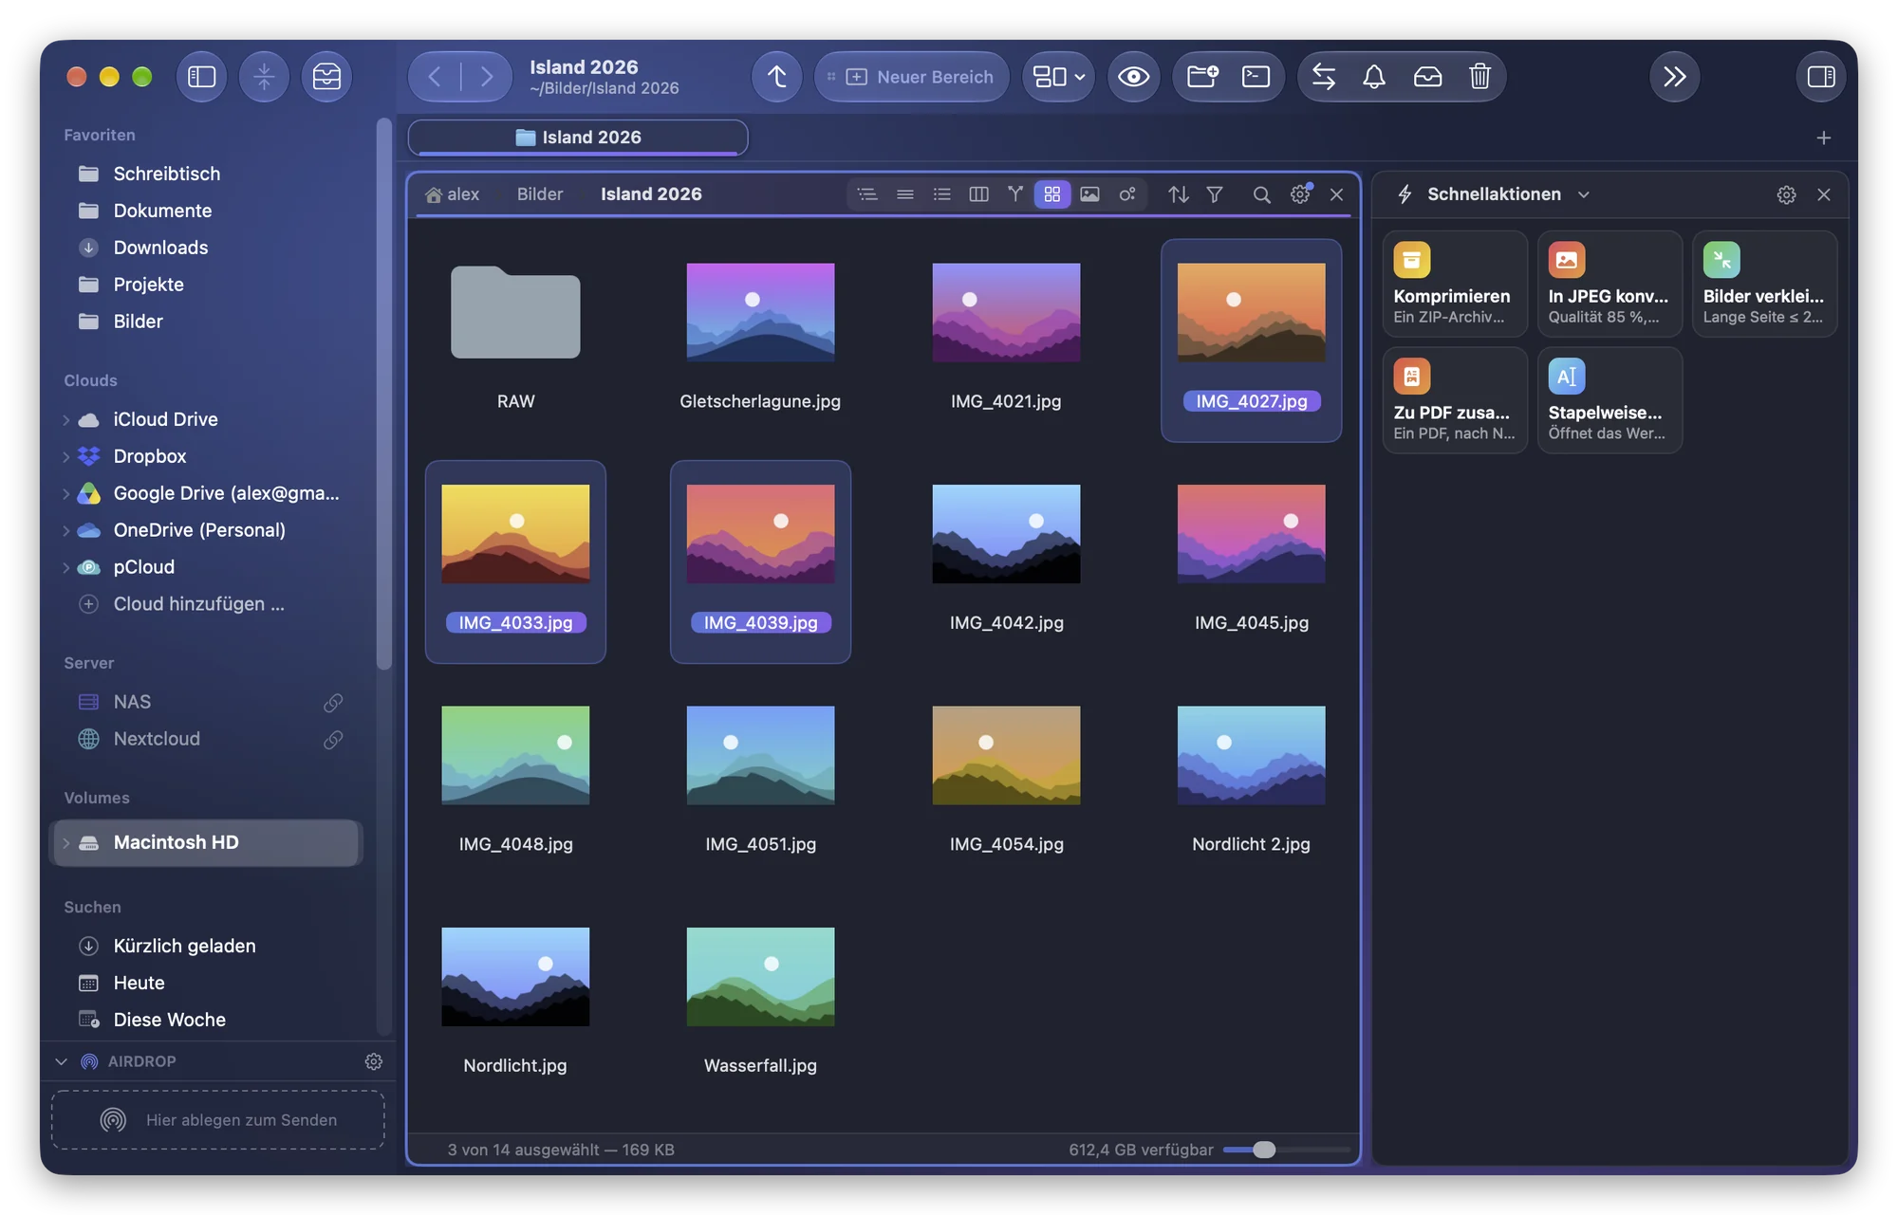Run the Komprimieren quick action

coord(1455,284)
